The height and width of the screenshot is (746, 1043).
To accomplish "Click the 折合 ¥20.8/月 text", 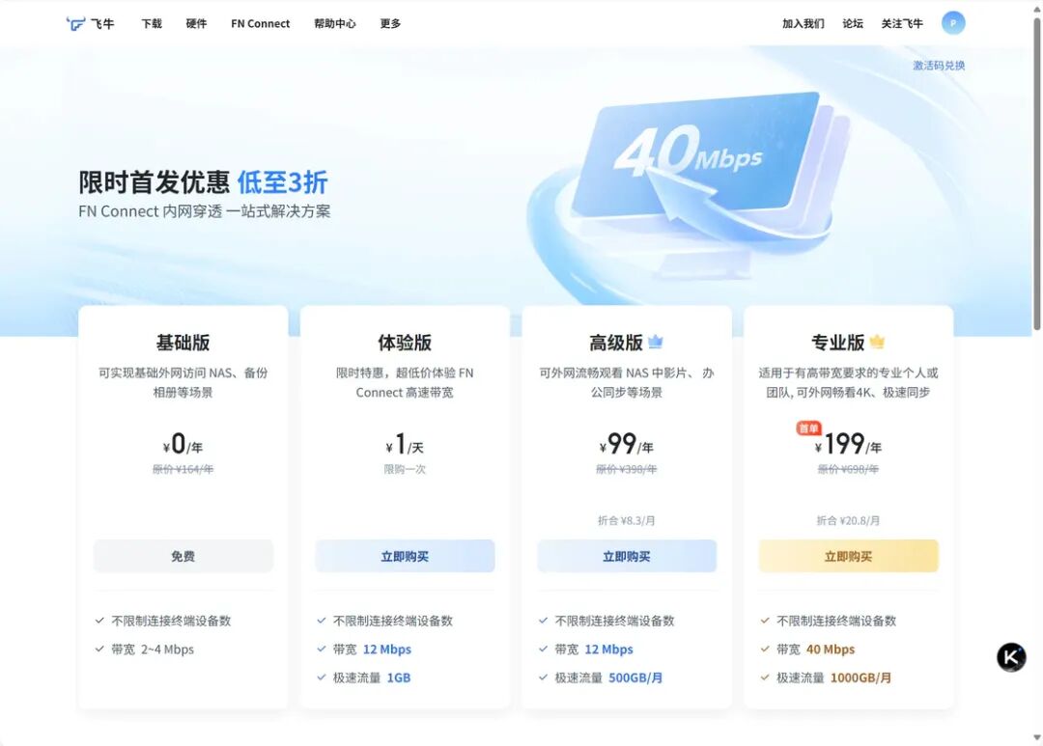I will coord(848,520).
